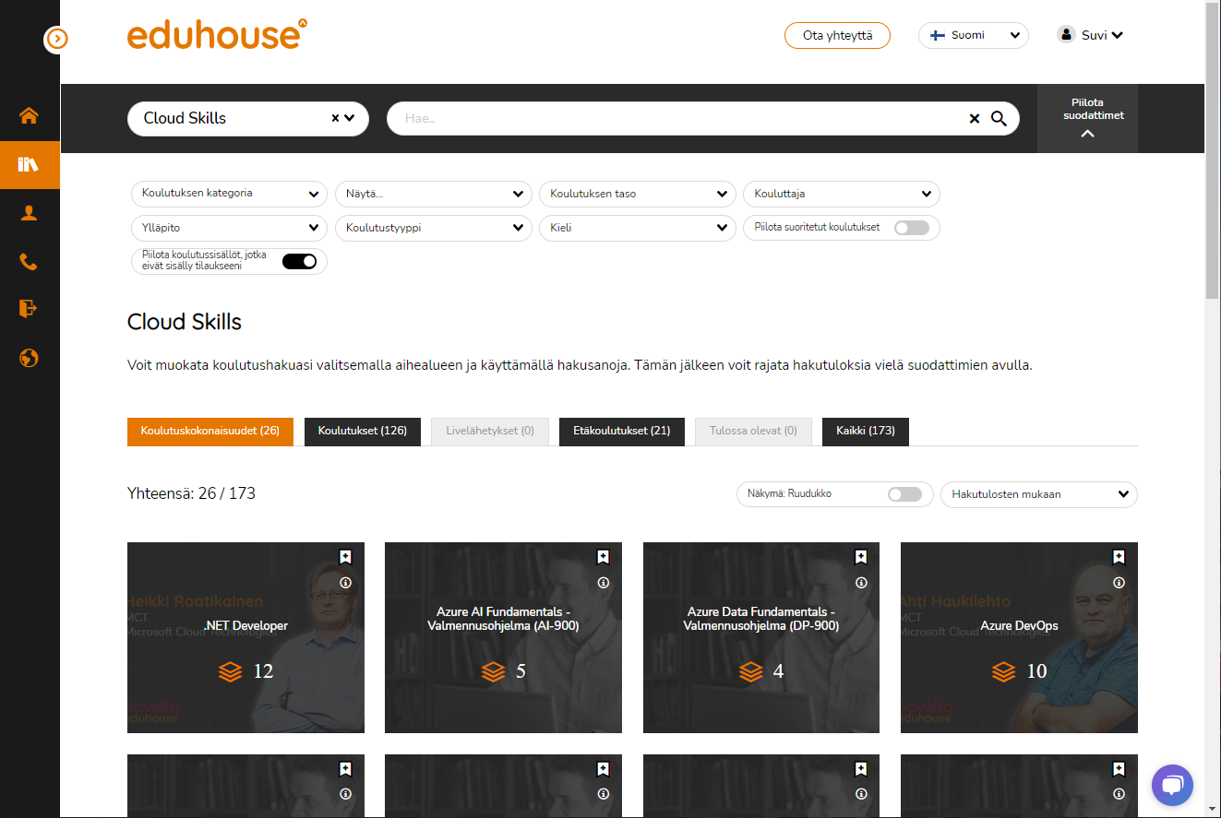Viewport: 1221px width, 818px height.
Task: Select the Etäkoulutukset (21) tab
Action: tap(622, 431)
